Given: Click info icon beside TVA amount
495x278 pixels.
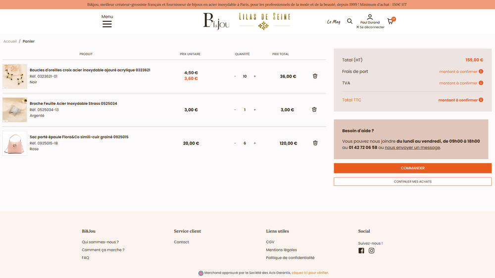Looking at the screenshot, I should click(481, 83).
